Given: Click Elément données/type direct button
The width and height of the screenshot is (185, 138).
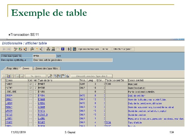Looking at the screenshot, I should pos(91,76).
